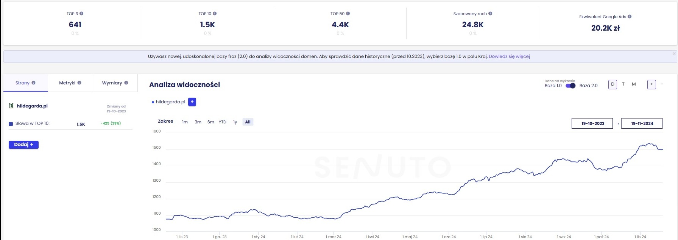Select the 3m range option
The image size is (678, 240).
pos(198,122)
